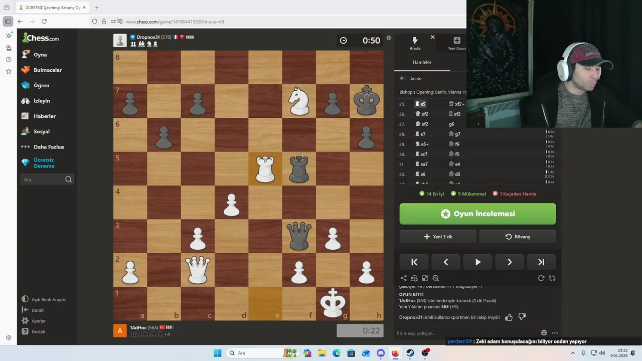Click the white knight on f7
This screenshot has height=361, width=642.
(x=299, y=101)
